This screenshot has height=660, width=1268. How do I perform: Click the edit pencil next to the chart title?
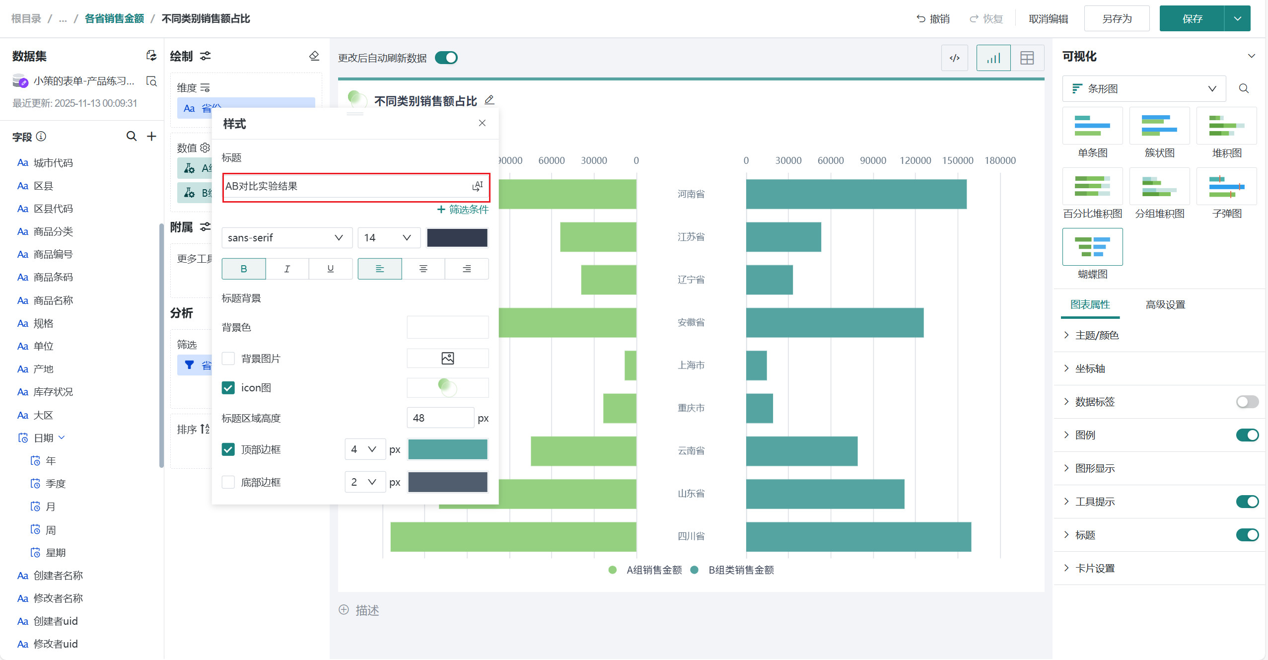point(490,100)
